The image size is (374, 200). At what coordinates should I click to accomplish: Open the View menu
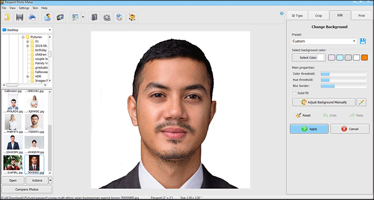tap(12, 8)
